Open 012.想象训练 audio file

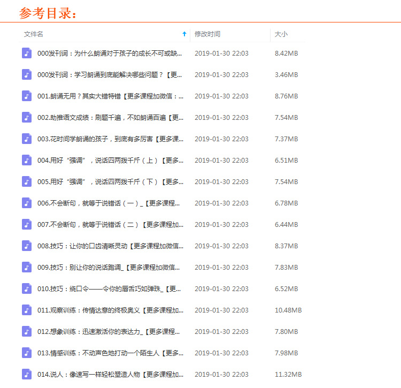click(110, 331)
